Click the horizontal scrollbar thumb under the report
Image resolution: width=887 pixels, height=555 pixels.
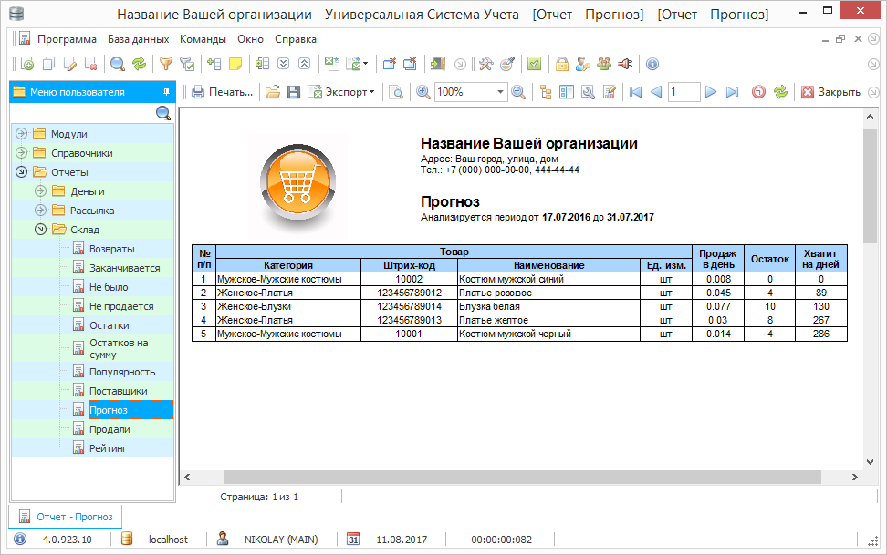[x=522, y=477]
